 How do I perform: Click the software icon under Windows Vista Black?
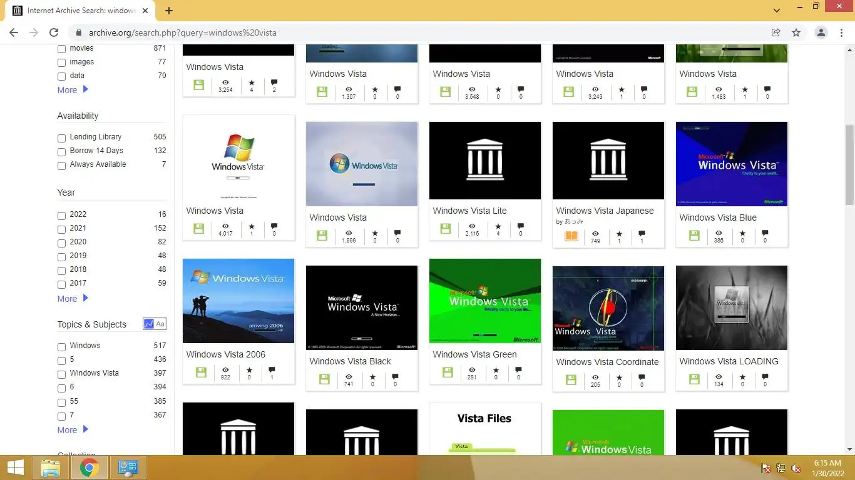324,379
